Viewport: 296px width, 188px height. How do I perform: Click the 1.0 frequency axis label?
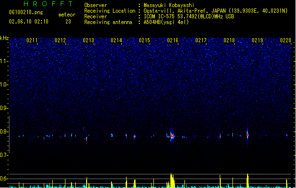(4, 85)
